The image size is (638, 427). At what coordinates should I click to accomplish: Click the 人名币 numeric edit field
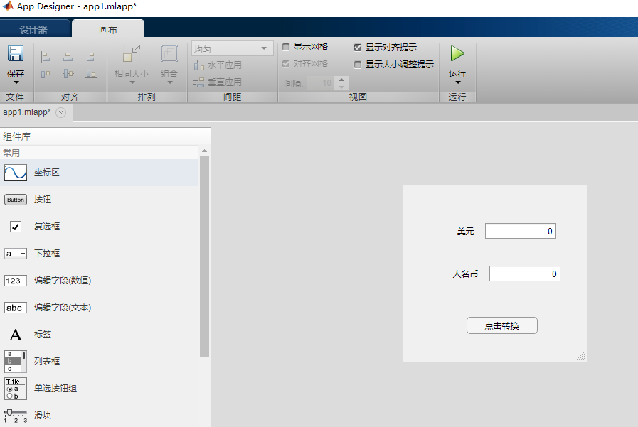click(x=524, y=274)
